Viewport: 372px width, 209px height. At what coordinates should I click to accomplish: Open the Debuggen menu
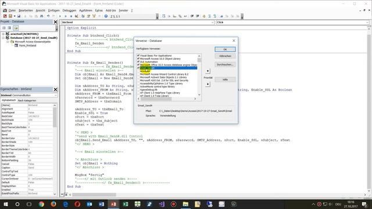[69, 10]
